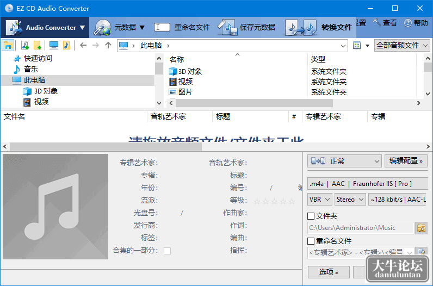This screenshot has height=286, width=433.
Task: Go forward with the right arrow
Action: (96, 45)
